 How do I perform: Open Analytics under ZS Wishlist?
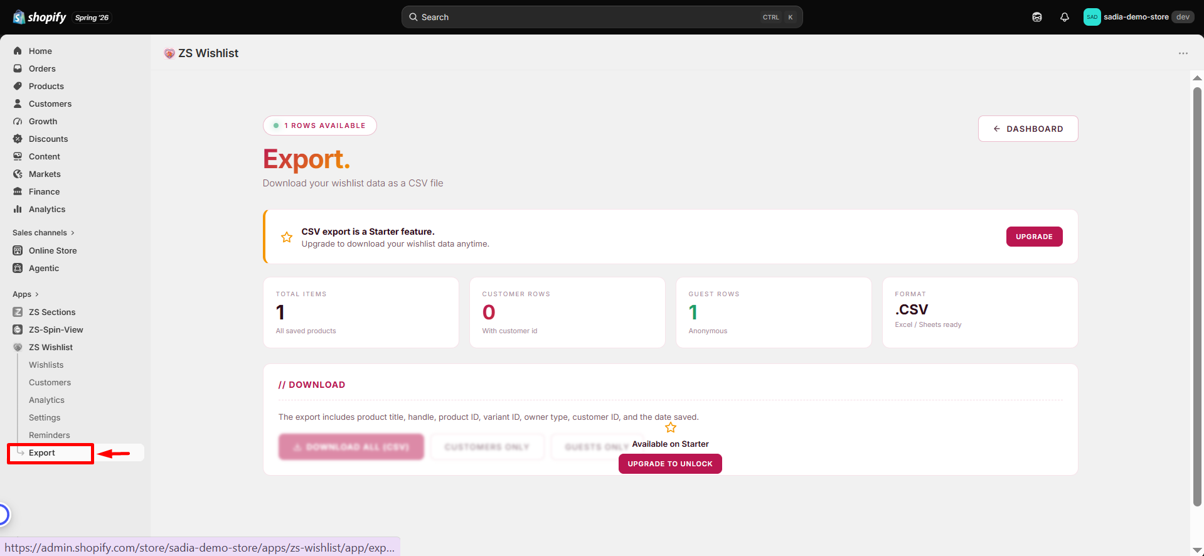pos(46,400)
